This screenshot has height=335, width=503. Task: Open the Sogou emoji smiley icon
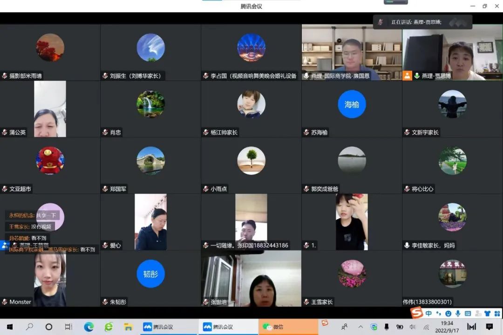448,314
